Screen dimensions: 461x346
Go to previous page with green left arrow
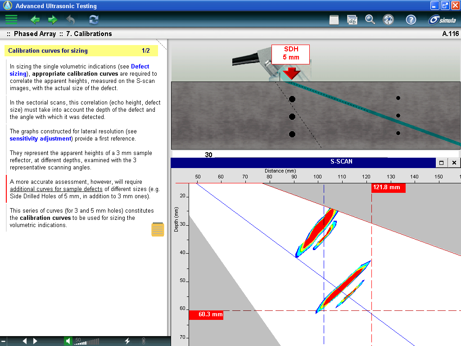(35, 20)
